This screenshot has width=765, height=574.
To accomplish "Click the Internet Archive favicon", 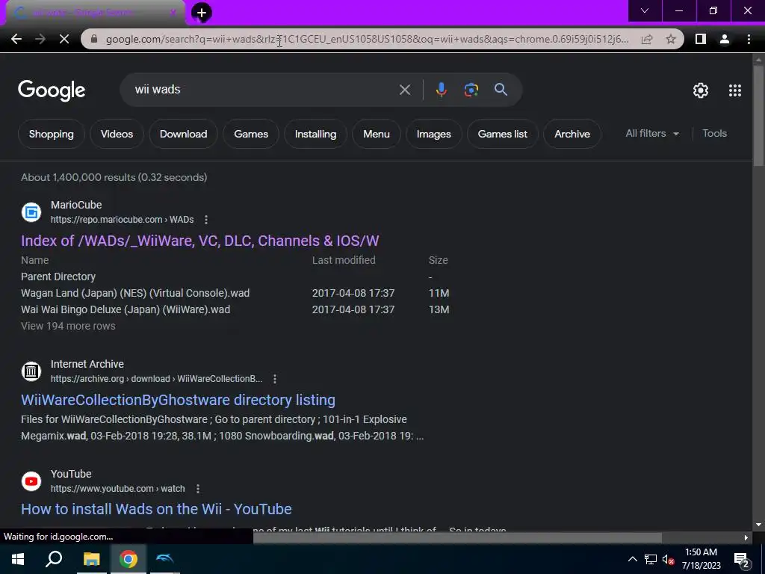I will [x=31, y=371].
